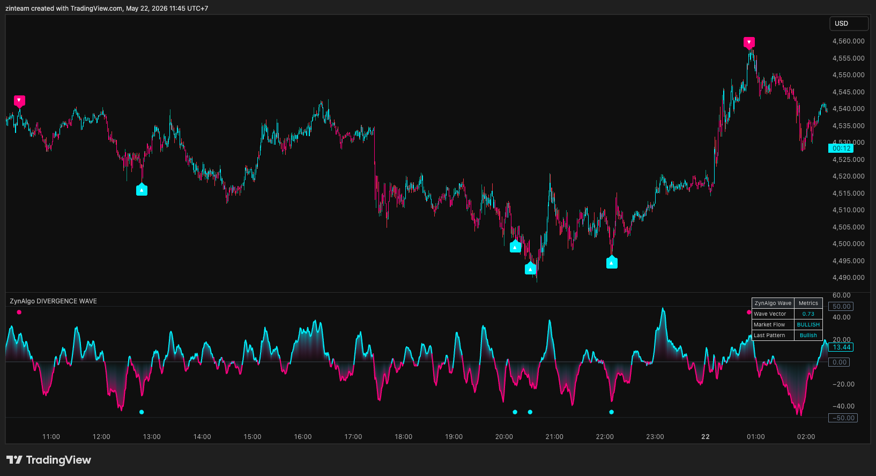The width and height of the screenshot is (876, 476).
Task: Click the TradingView logo
Action: point(49,460)
